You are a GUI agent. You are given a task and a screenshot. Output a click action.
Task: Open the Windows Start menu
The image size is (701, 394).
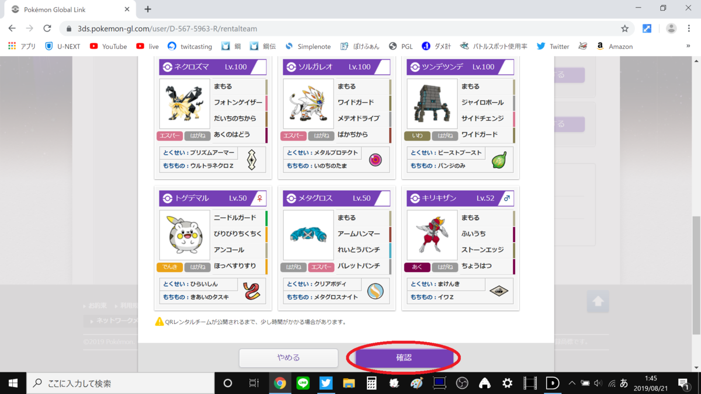pyautogui.click(x=13, y=383)
